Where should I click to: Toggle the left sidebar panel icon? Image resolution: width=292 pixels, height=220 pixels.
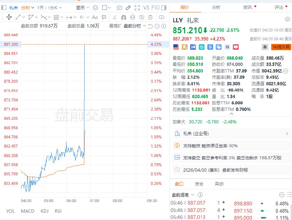point(4,8)
